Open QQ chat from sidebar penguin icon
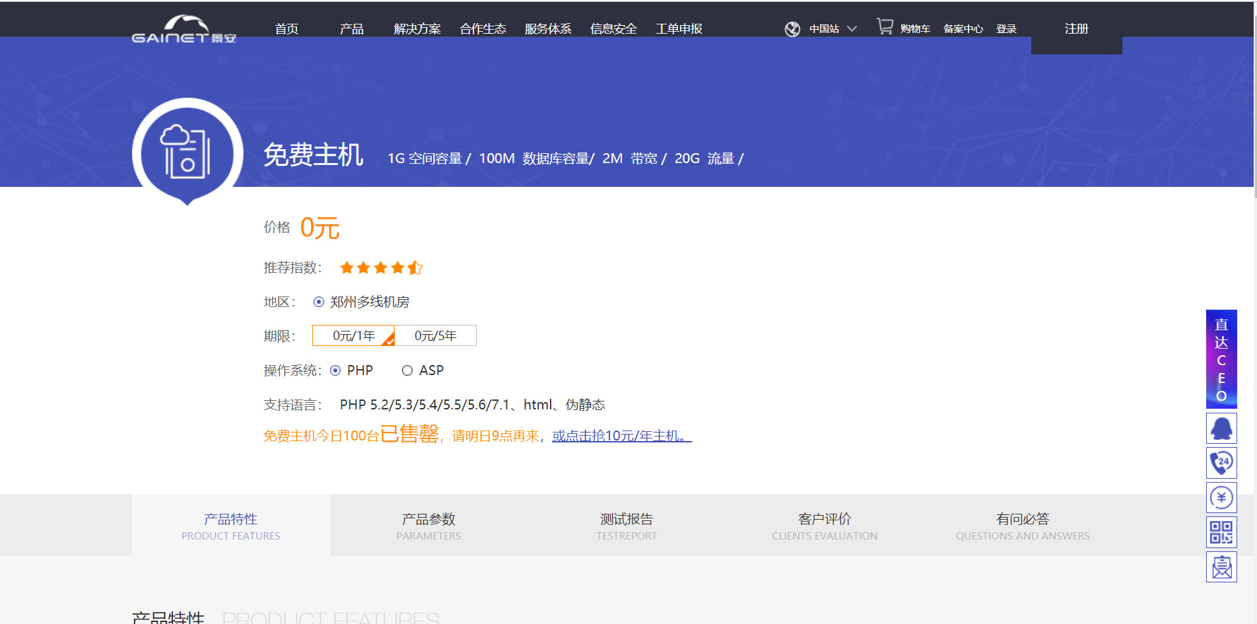1257x624 pixels. tap(1221, 429)
